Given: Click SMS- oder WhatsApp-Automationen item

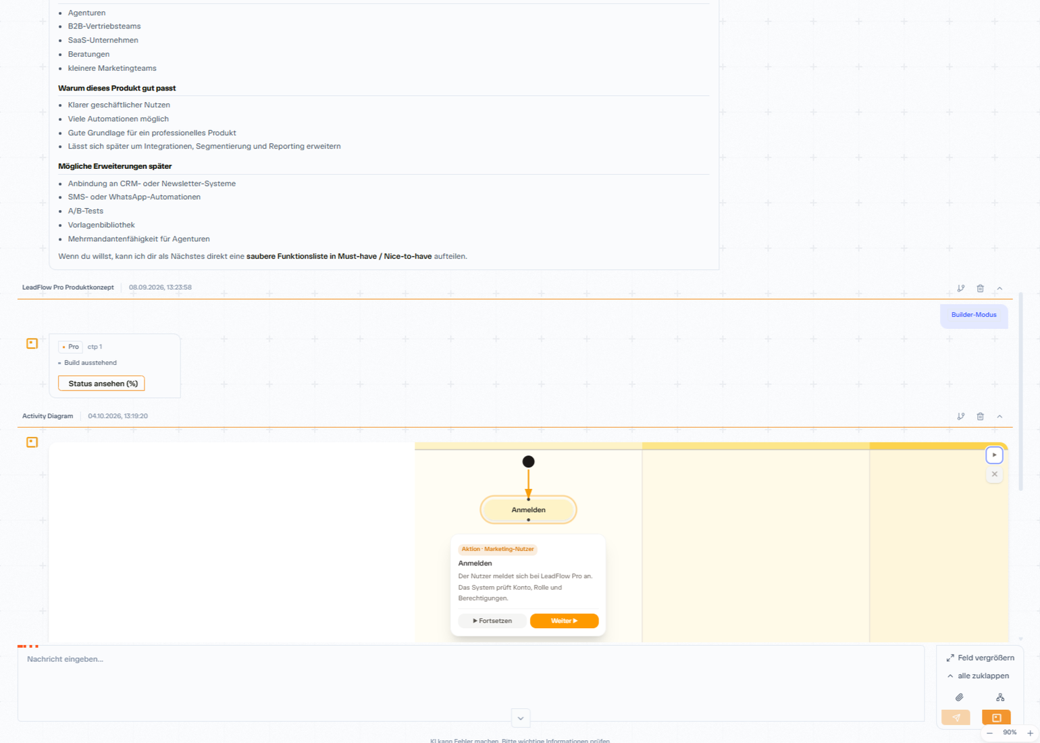Looking at the screenshot, I should pyautogui.click(x=134, y=197).
